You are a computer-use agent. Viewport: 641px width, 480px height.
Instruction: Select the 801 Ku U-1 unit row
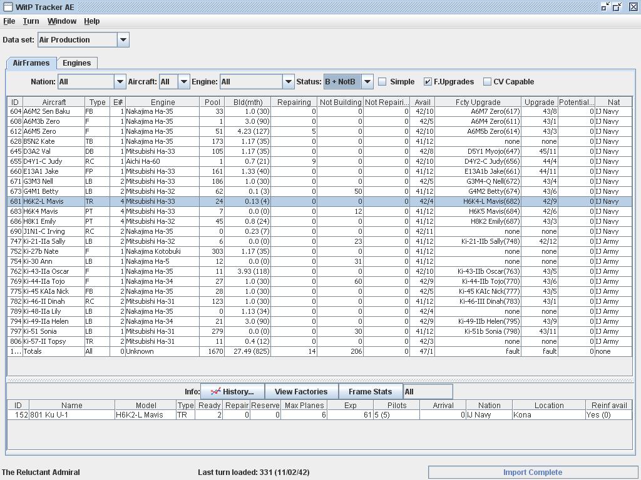320,415
